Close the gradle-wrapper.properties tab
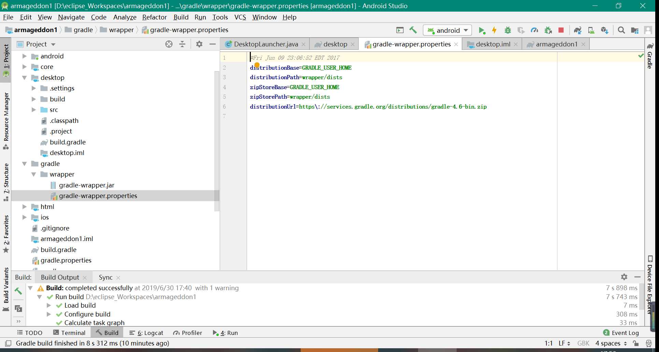Image resolution: width=659 pixels, height=352 pixels. (456, 44)
